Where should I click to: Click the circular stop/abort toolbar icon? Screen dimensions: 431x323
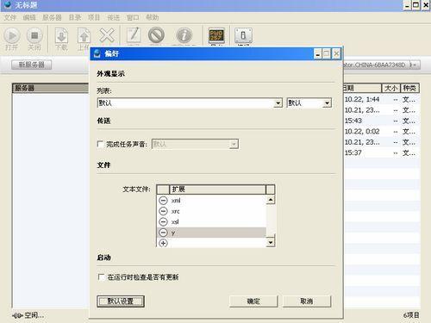pyautogui.click(x=156, y=35)
